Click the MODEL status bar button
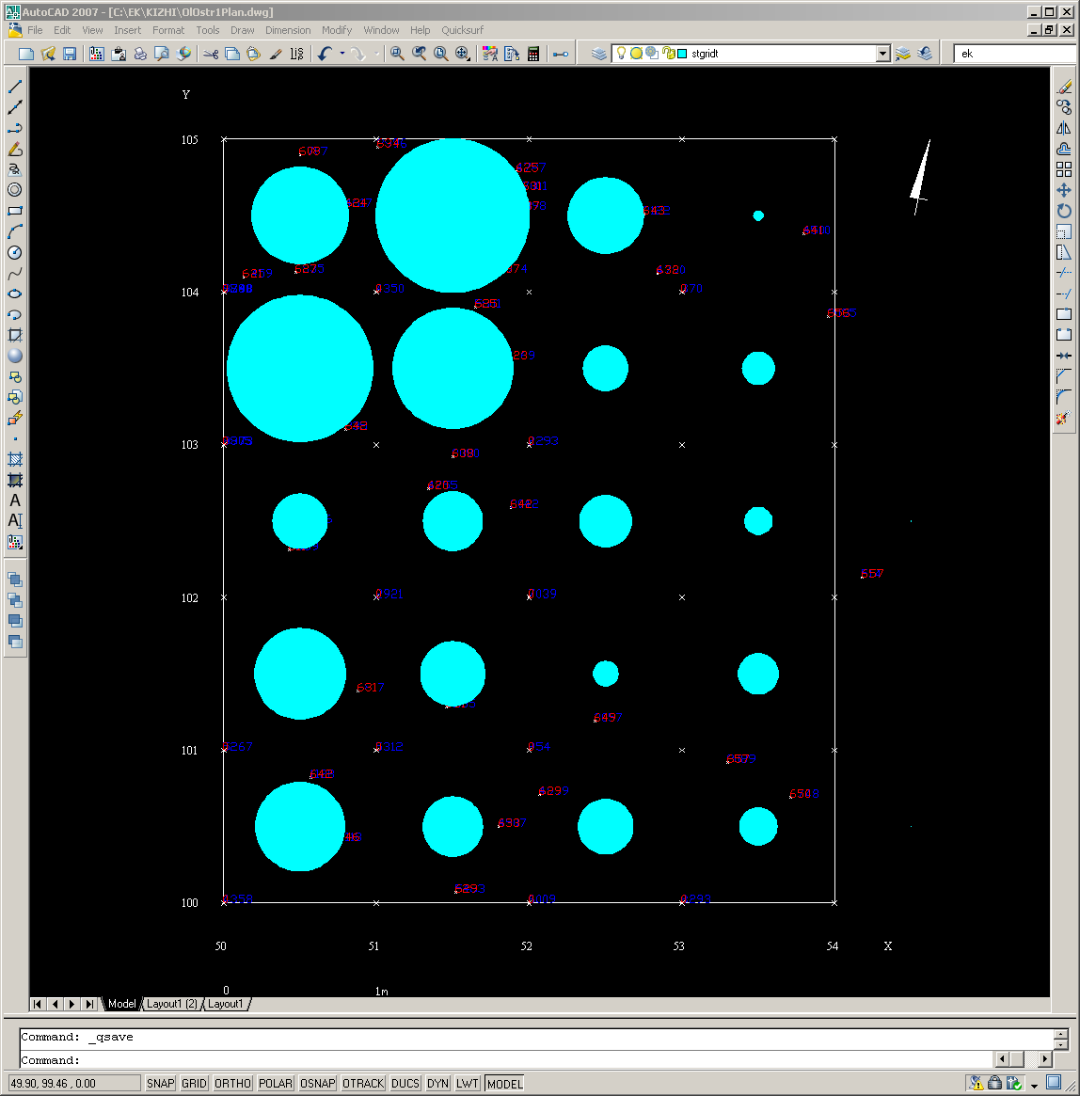The height and width of the screenshot is (1096, 1080). [504, 1084]
